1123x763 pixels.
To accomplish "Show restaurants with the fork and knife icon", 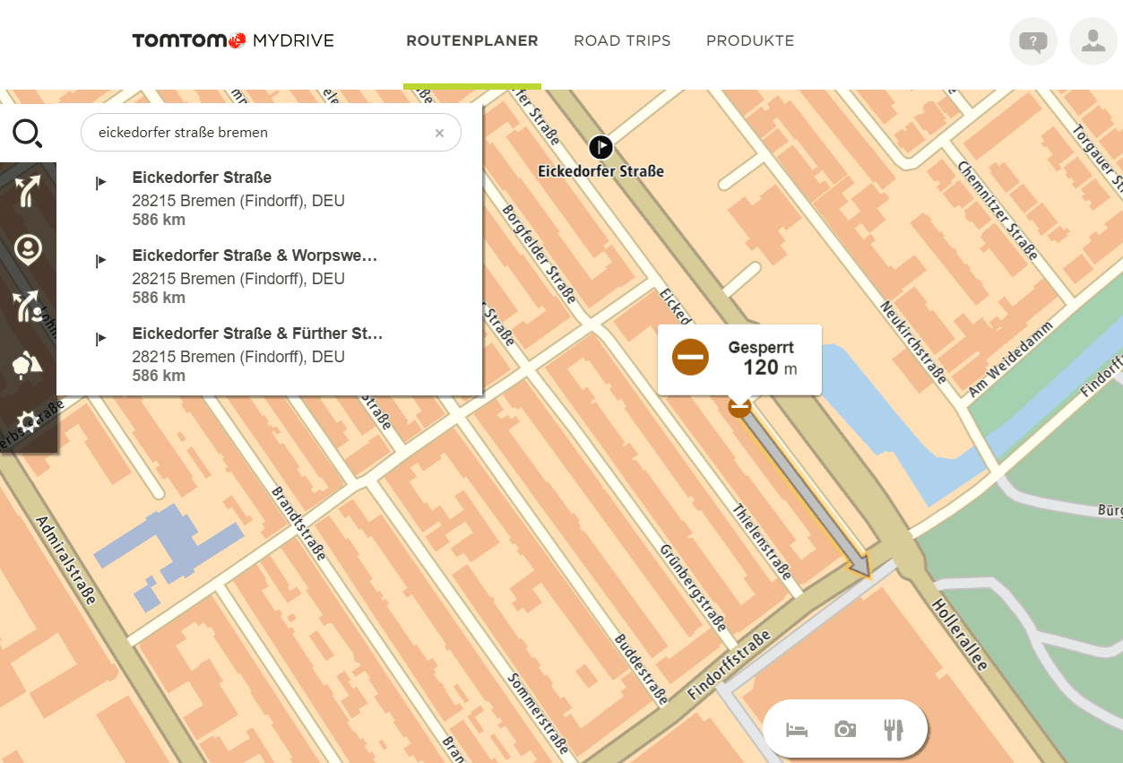I will (x=893, y=730).
